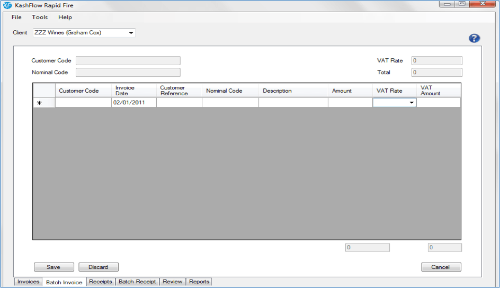The width and height of the screenshot is (500, 288).
Task: Click the Invoice Date cell showing 02/01/2011
Action: [x=133, y=103]
